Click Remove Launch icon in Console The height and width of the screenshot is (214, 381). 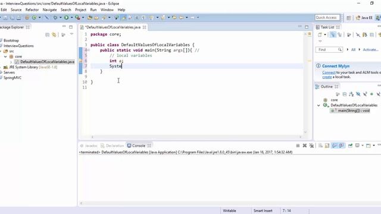coord(305,146)
